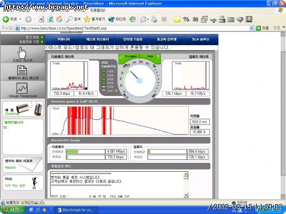The width and height of the screenshot is (286, 214).
Task: Click the 이동 (Go) button
Action: [x=262, y=28]
